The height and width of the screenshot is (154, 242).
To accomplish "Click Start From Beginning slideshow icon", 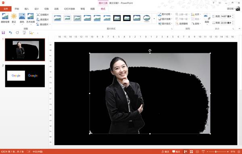I will coord(24,33).
